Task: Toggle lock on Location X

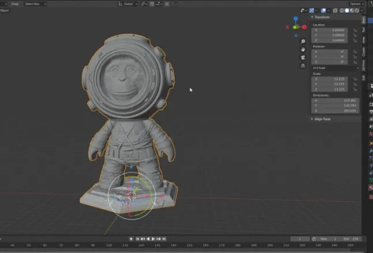Action: (x=355, y=30)
